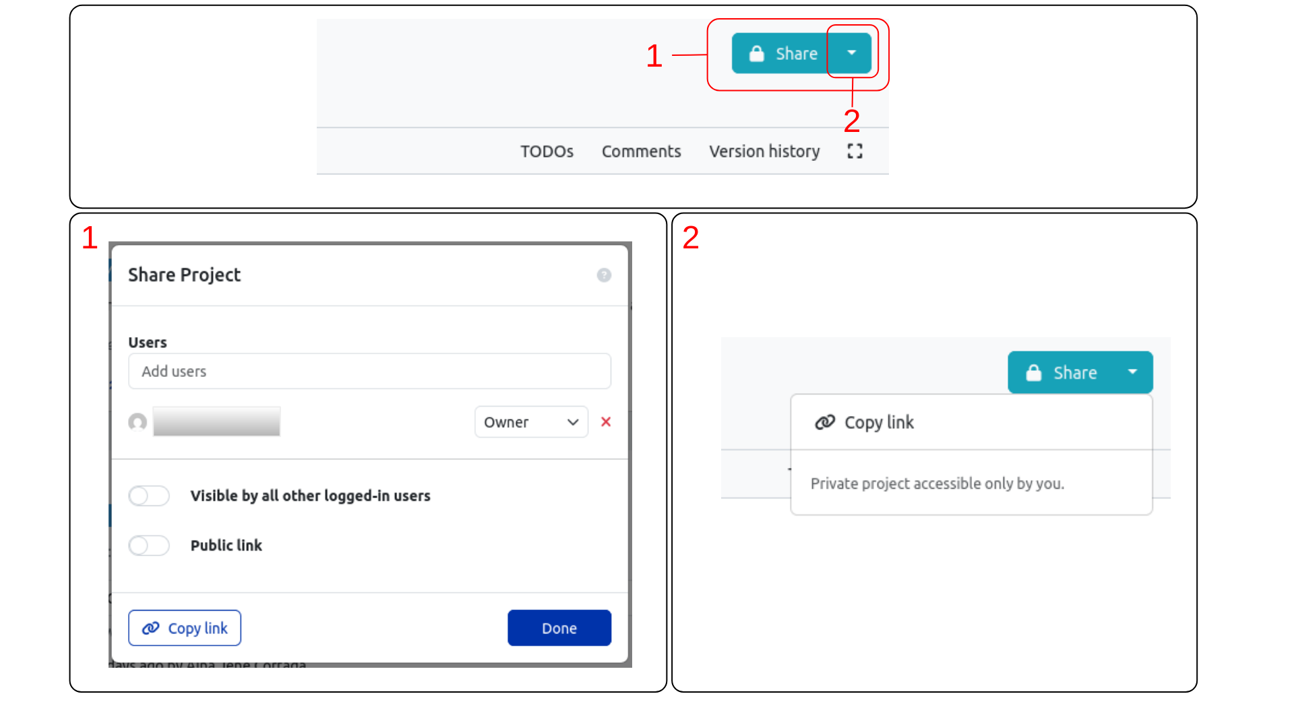
Task: Select Copy link in dropdown menu
Action: tap(879, 422)
